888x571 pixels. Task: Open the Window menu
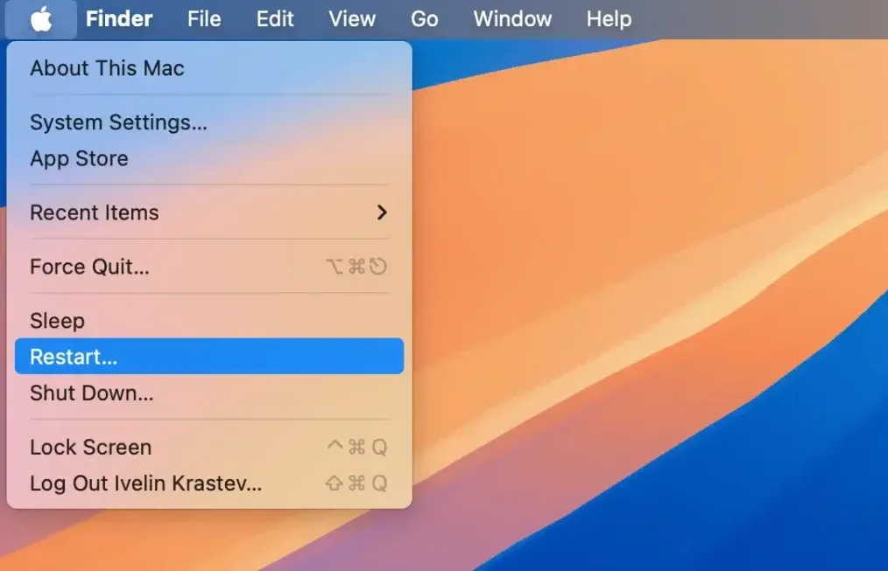tap(512, 19)
